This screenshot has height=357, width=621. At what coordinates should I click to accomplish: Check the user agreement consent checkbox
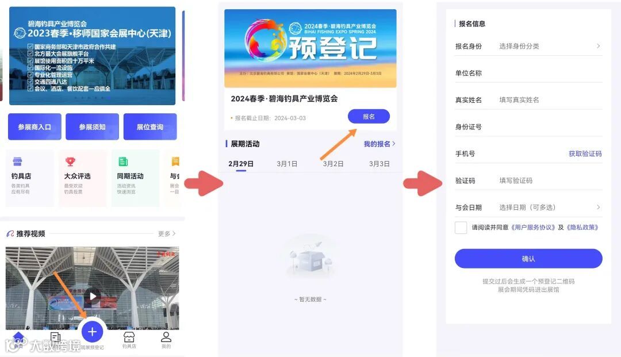click(x=461, y=228)
